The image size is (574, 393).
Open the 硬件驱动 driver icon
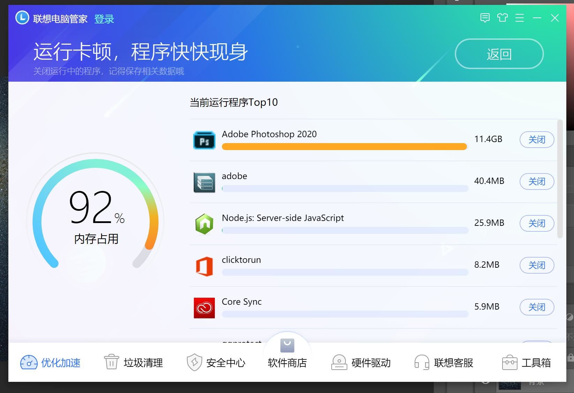point(339,363)
